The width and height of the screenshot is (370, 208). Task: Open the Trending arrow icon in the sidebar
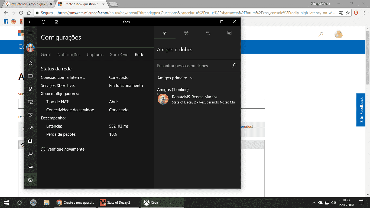tap(30, 128)
